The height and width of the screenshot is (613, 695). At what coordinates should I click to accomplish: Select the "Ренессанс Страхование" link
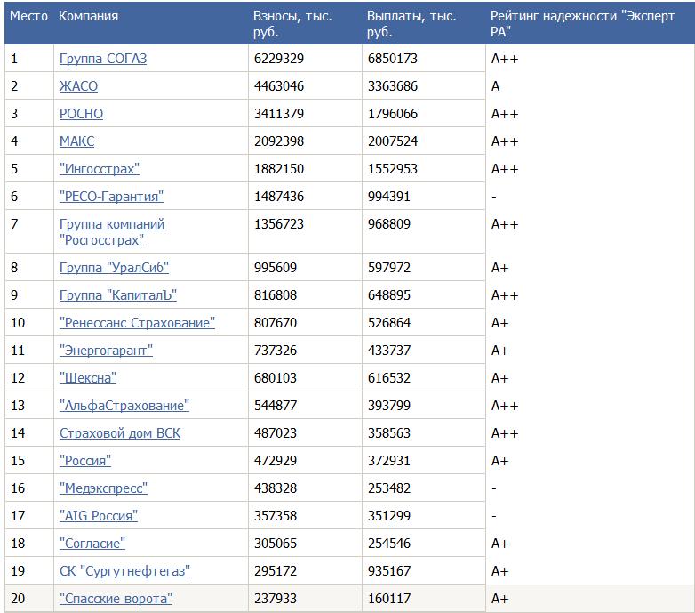coord(137,323)
